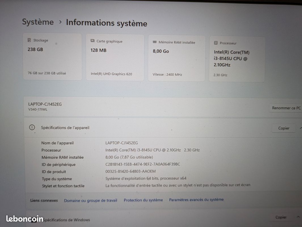
Task: Click the device name value in the specifications list
Action: pyautogui.click(x=122, y=143)
